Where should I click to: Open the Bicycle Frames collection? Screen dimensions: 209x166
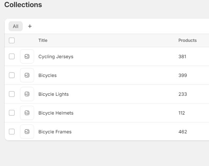pos(55,132)
